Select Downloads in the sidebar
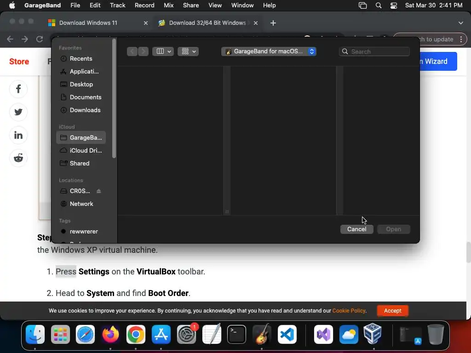The width and height of the screenshot is (471, 353). pyautogui.click(x=80, y=110)
